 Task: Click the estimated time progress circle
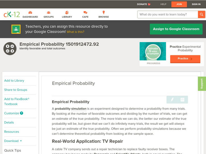(153, 52)
